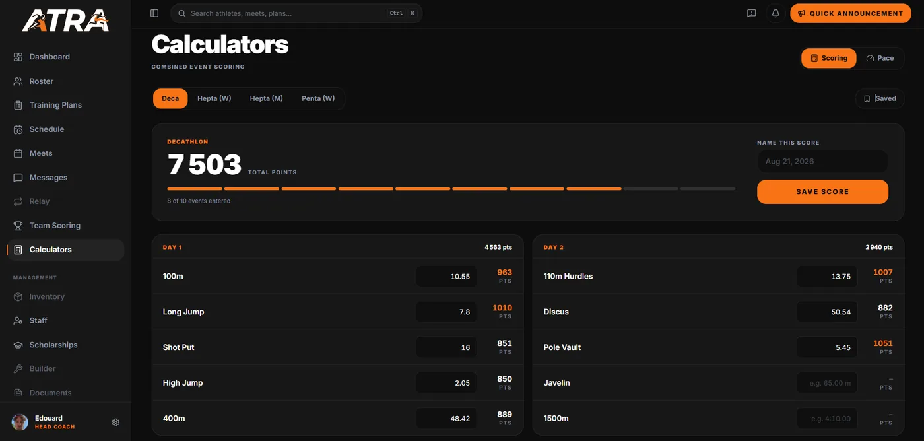Open Messages chat bubble icon
This screenshot has height=441, width=924.
point(18,178)
